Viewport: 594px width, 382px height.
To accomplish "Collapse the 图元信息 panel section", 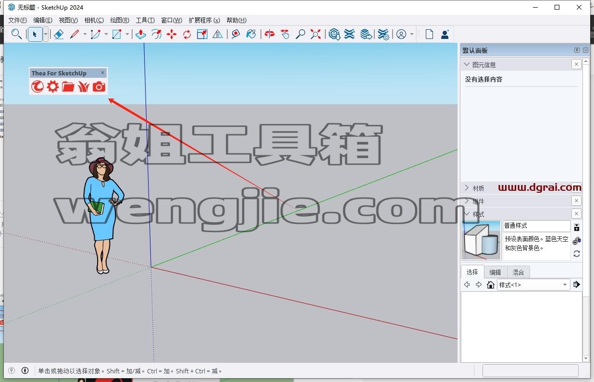I will click(466, 64).
